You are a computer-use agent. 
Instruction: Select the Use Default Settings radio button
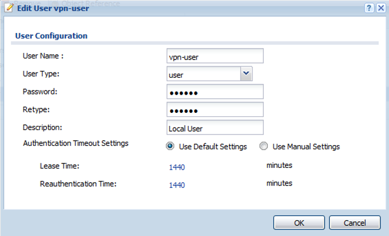click(170, 146)
